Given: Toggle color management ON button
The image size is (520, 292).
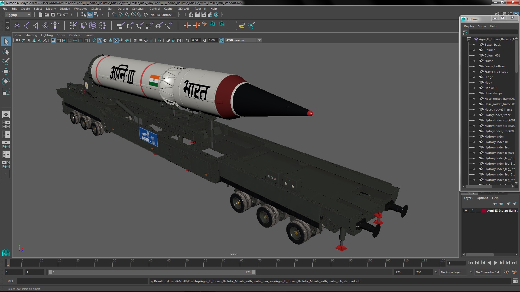Looking at the screenshot, I should pos(221,41).
